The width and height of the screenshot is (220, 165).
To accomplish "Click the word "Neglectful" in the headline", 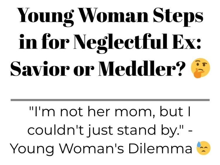I will click(121, 42).
